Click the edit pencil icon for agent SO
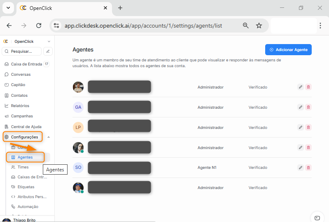Viewport: 329px width, 222px height. [x=301, y=168]
